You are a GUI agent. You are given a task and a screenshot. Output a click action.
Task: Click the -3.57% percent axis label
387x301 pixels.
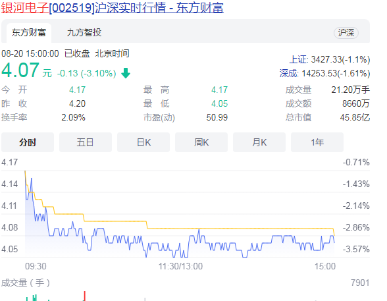(356, 249)
